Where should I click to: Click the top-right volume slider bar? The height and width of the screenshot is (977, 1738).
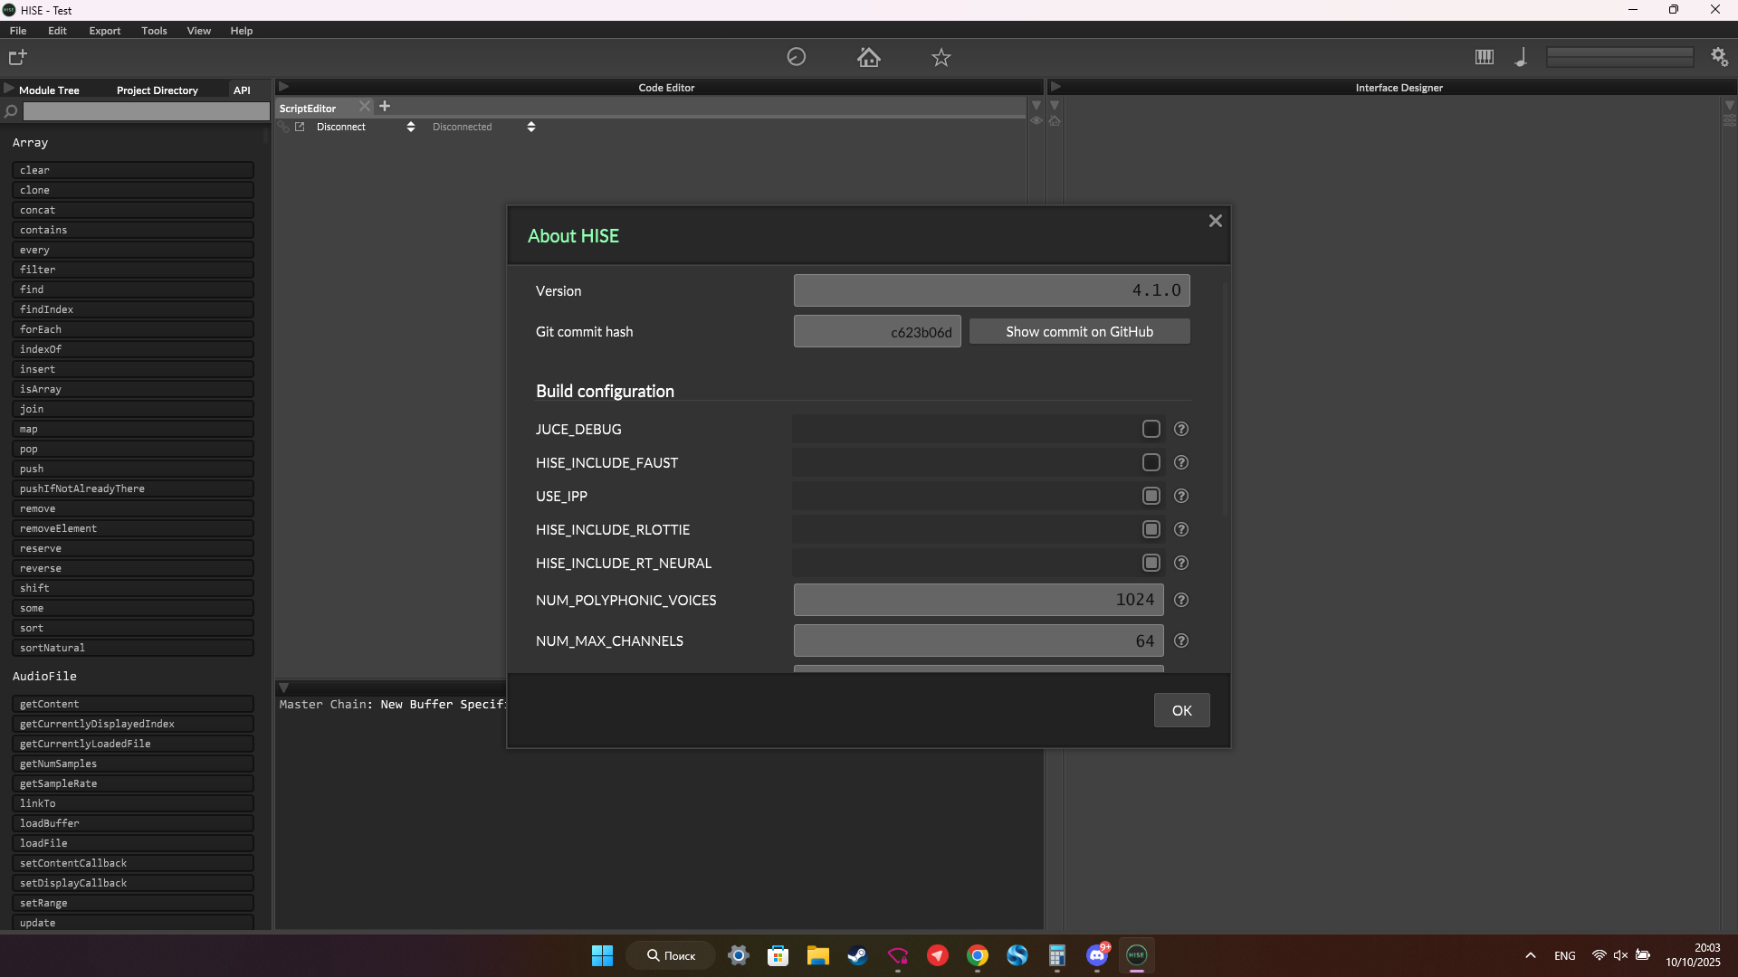(x=1619, y=57)
